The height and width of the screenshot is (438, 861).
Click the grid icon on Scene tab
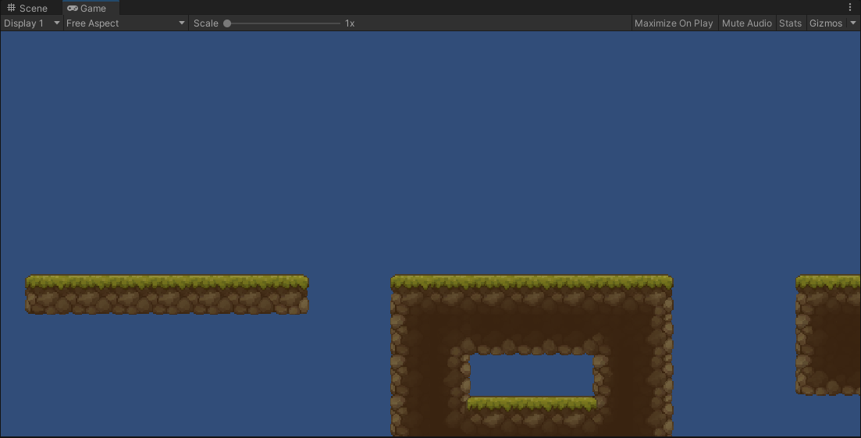pos(11,8)
